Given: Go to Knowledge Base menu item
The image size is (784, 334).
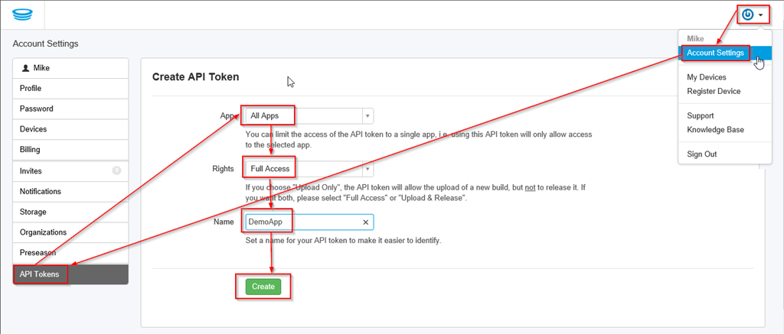Looking at the screenshot, I should (x=715, y=130).
